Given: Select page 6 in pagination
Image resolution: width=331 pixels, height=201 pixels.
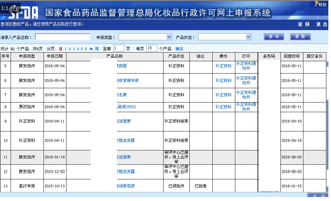Looking at the screenshot, I should point(86,49).
